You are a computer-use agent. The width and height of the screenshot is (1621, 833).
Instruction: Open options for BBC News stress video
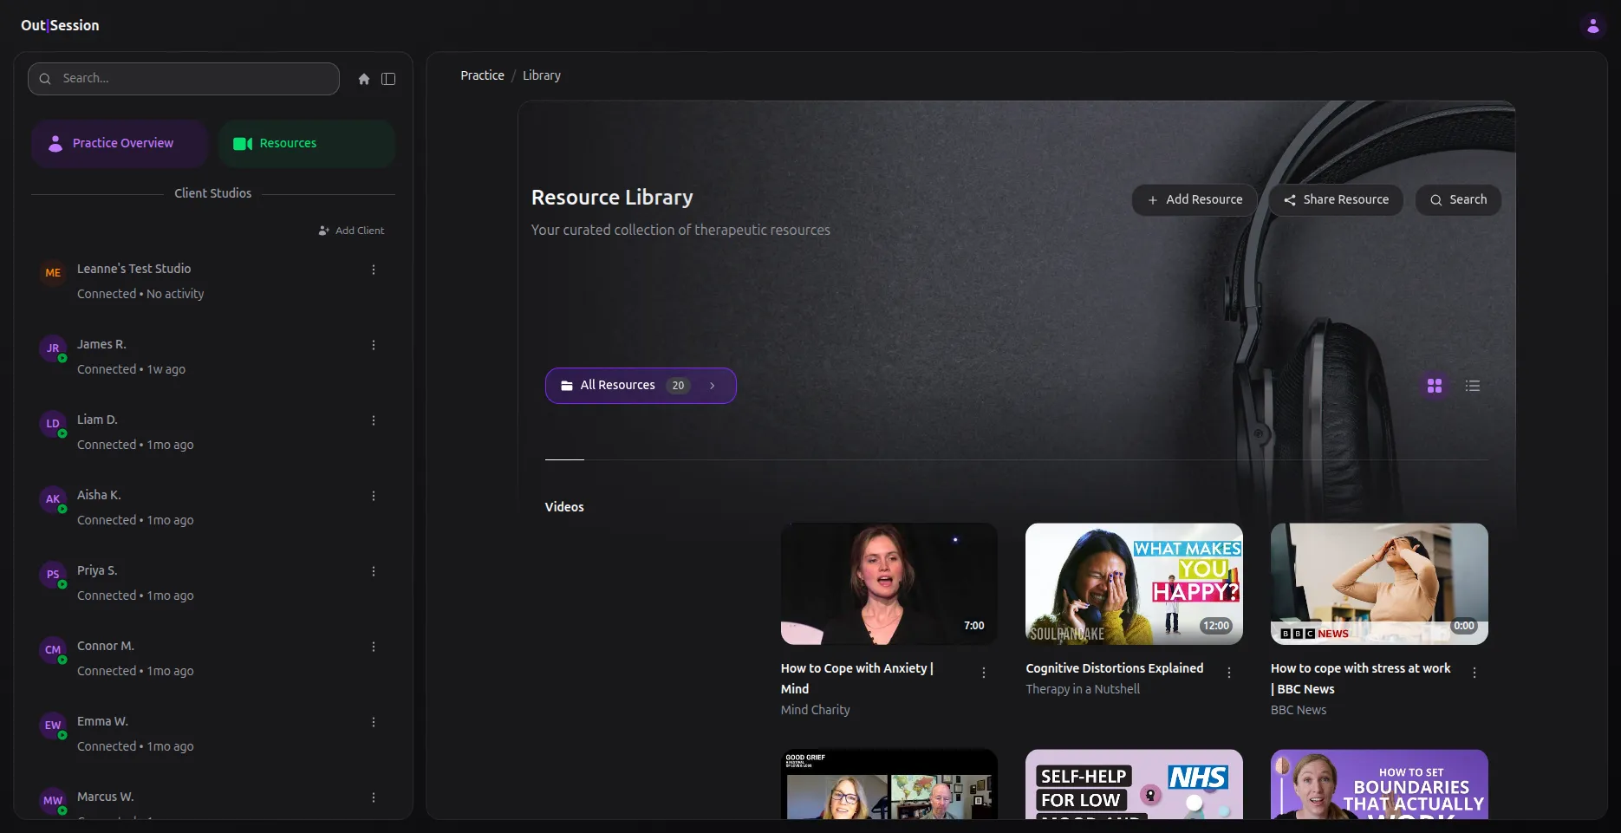tap(1474, 673)
